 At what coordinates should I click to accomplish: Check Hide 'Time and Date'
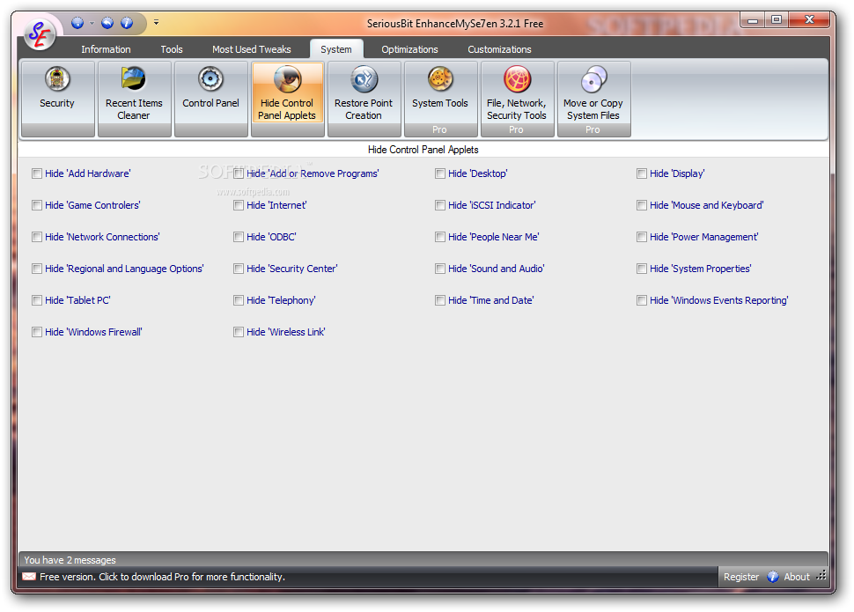440,299
